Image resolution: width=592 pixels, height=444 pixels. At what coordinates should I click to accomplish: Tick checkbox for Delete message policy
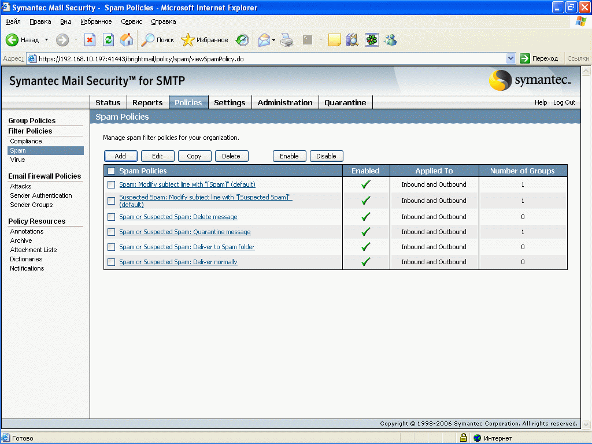pyautogui.click(x=112, y=217)
